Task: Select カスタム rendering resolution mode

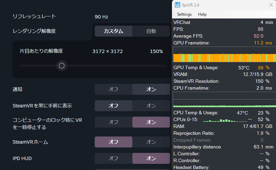Action: [113, 31]
